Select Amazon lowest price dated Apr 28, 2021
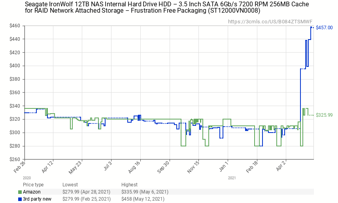This screenshot has height=203, width=338. [86, 192]
